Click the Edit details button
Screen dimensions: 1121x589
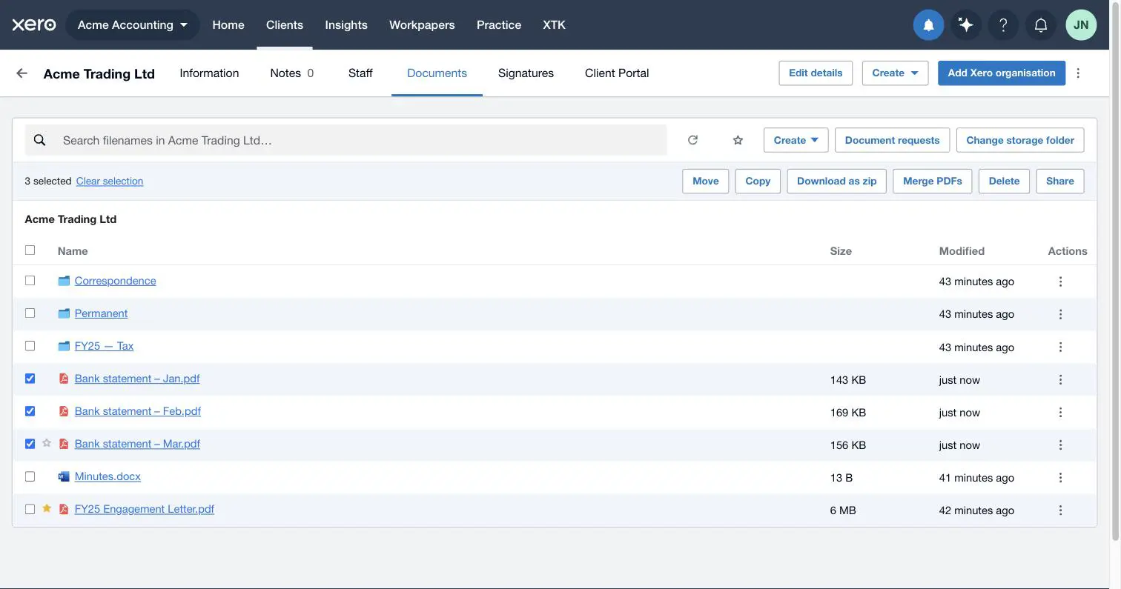click(x=816, y=73)
